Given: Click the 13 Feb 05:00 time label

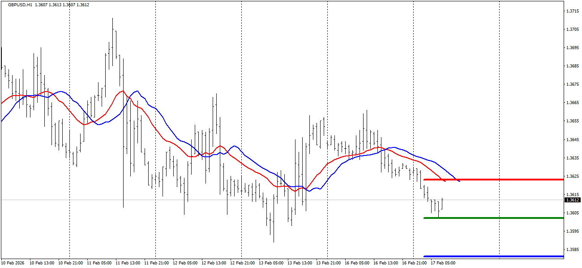Looking at the screenshot, I should pos(271,263).
